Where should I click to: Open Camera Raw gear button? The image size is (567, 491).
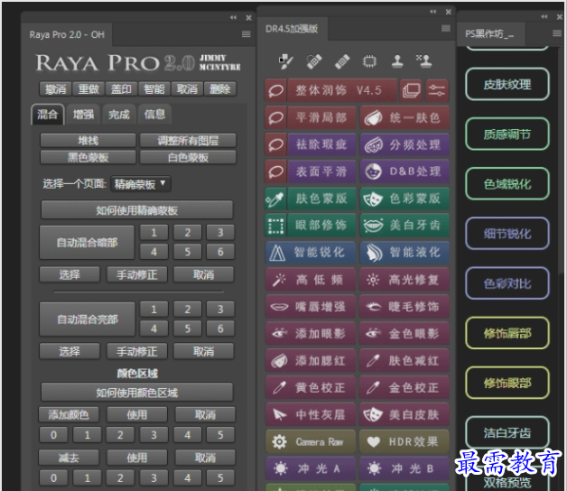(x=311, y=441)
